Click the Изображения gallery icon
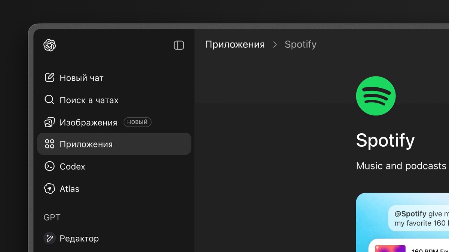 click(x=49, y=122)
